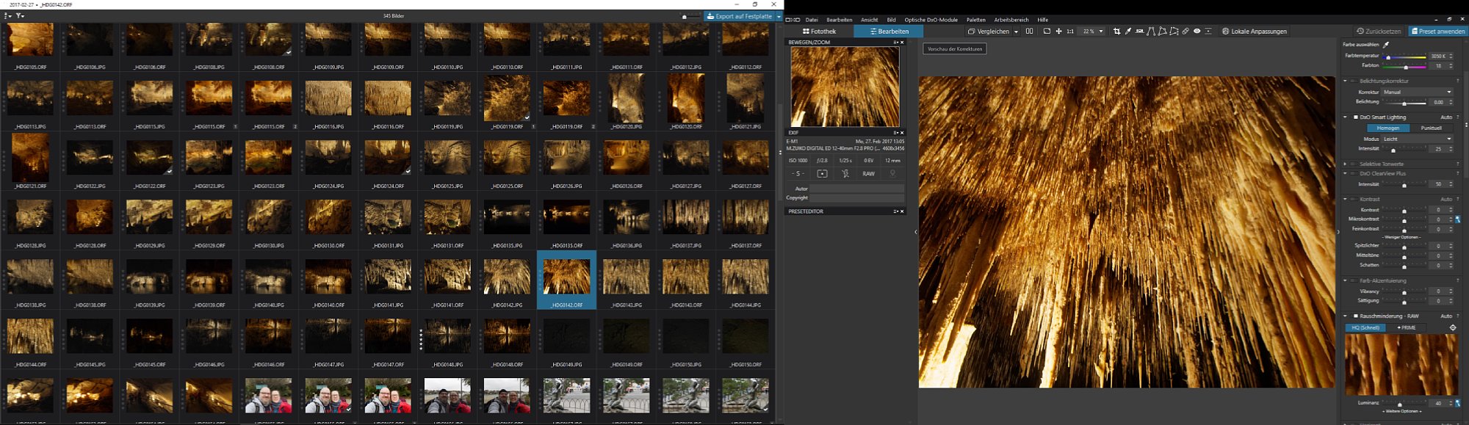Close the EXIF panel
This screenshot has width=1469, height=425.
click(902, 133)
